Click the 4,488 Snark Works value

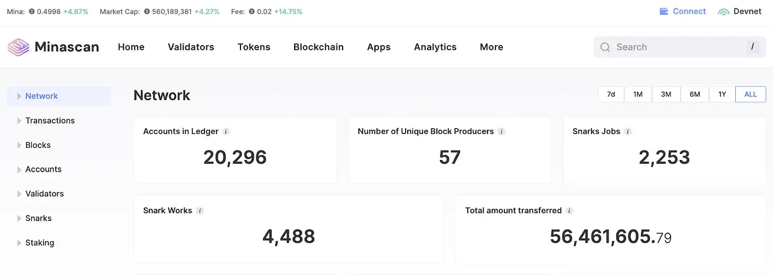(x=289, y=236)
